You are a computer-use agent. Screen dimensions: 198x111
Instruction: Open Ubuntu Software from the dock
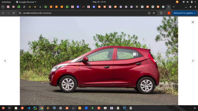tap(67, 108)
